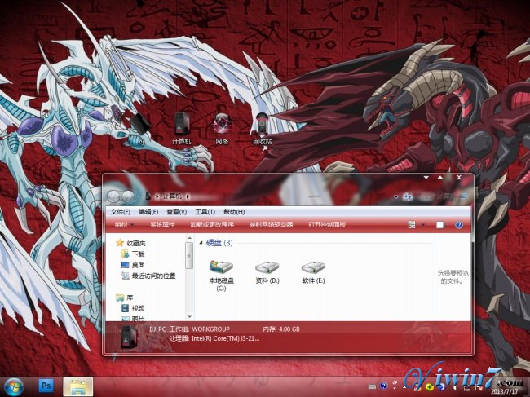The width and height of the screenshot is (530, 397).
Task: Show hidden tray icons arrow
Action: tap(404, 386)
